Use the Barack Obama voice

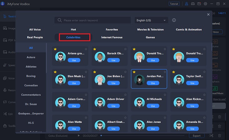pos(113,60)
